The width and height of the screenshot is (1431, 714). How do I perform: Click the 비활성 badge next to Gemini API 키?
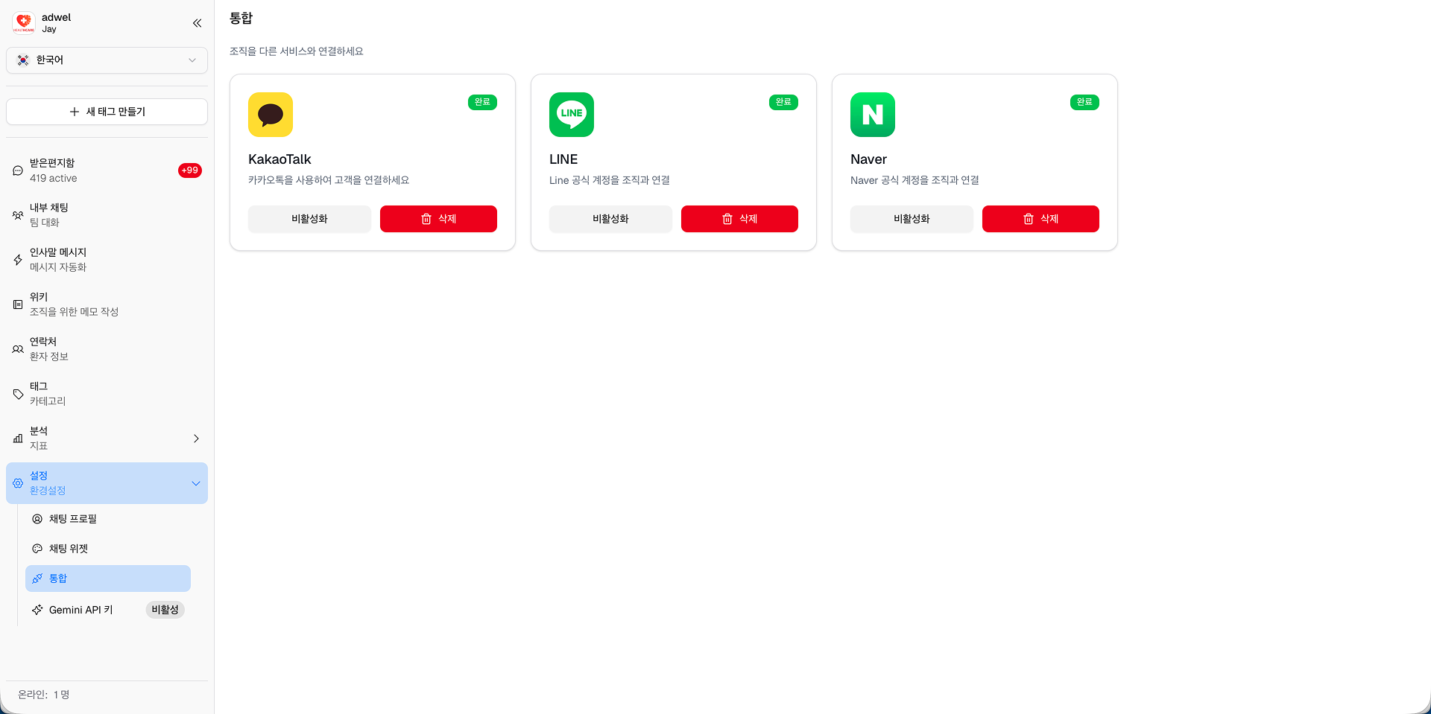[x=165, y=609]
